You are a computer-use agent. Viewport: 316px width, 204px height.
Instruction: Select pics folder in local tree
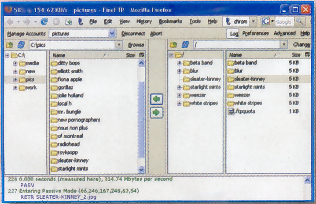(26, 79)
